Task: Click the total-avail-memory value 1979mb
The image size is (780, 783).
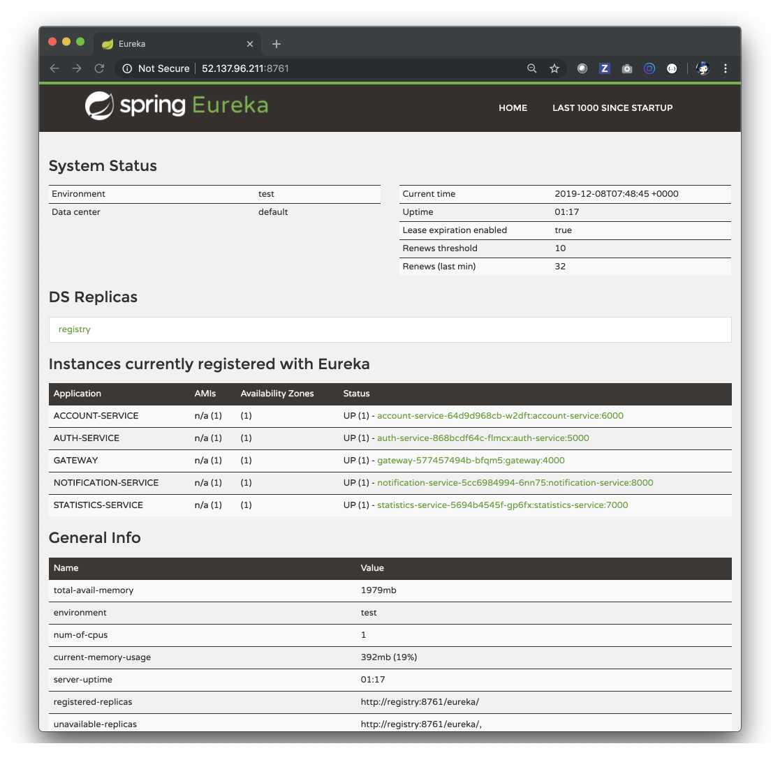Action: coord(378,590)
